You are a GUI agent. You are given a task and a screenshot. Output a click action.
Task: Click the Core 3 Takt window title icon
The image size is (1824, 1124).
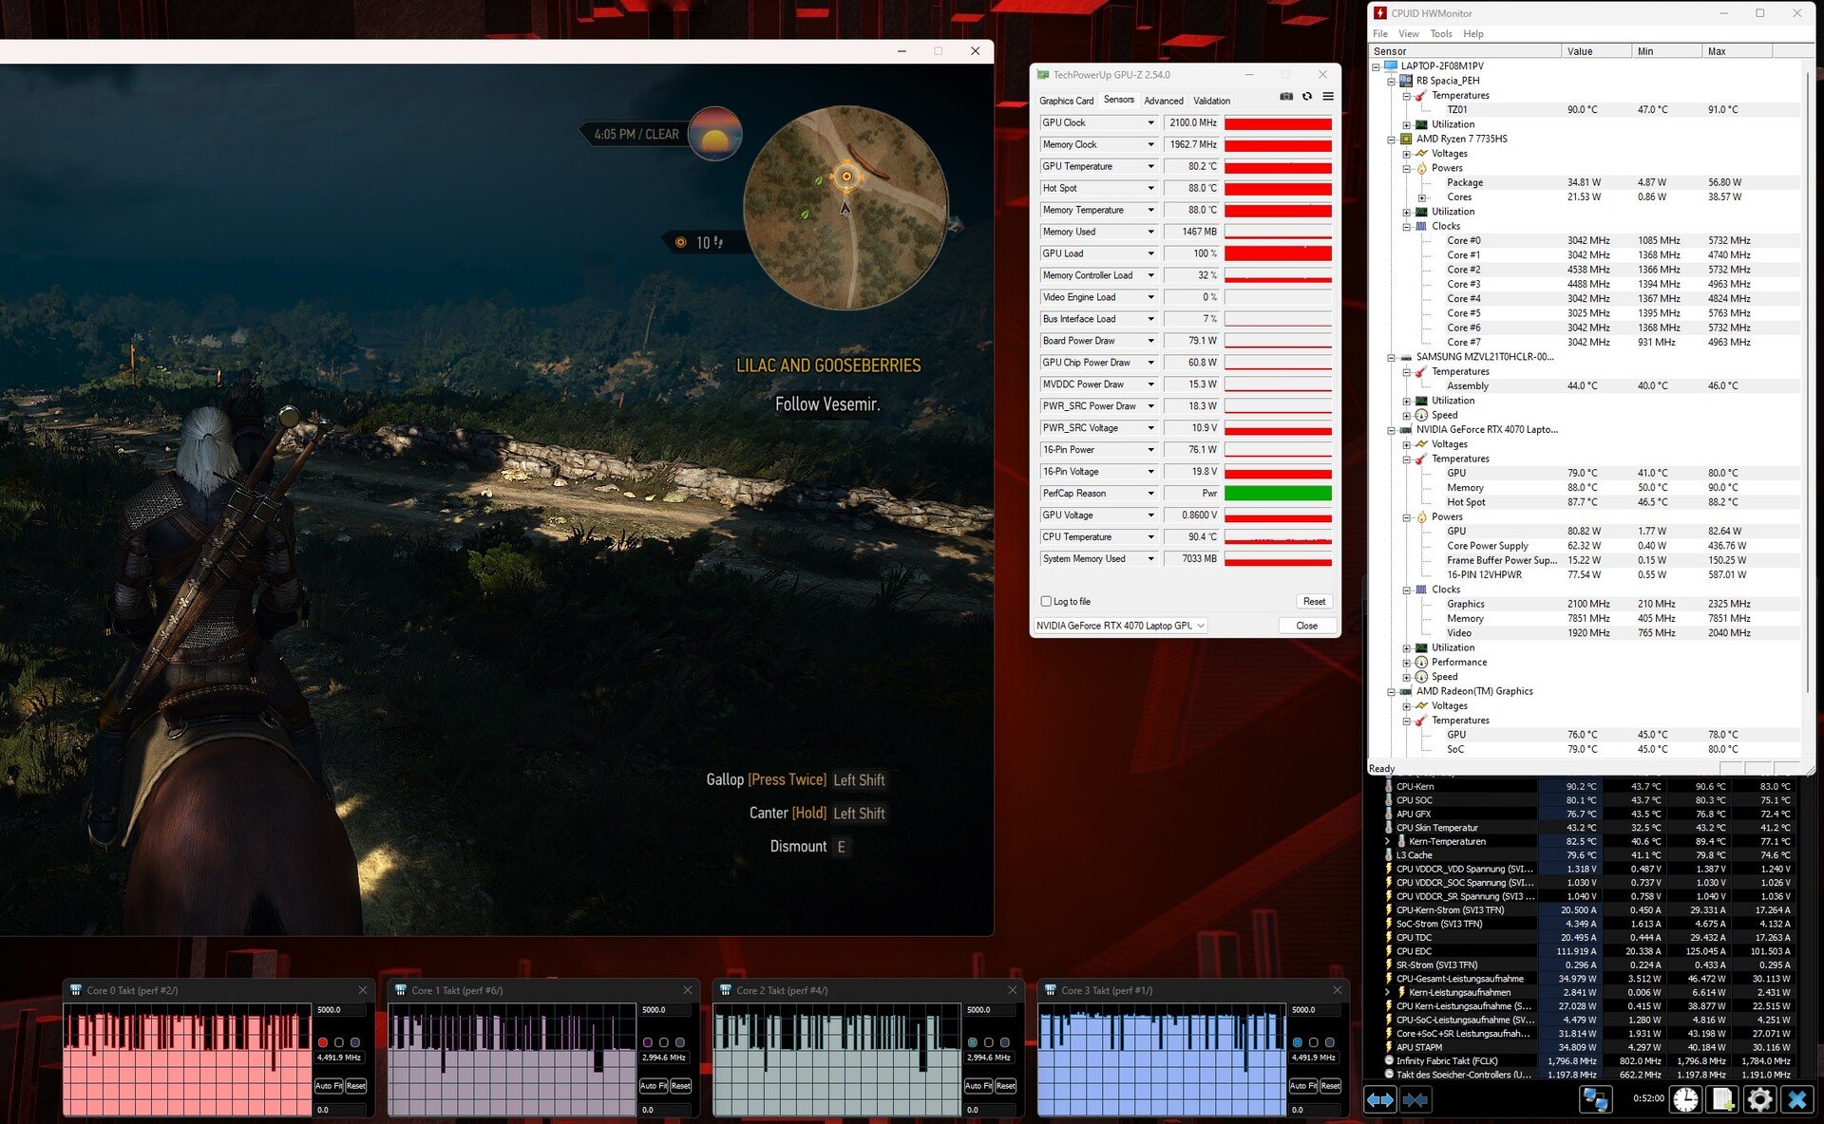(1051, 990)
